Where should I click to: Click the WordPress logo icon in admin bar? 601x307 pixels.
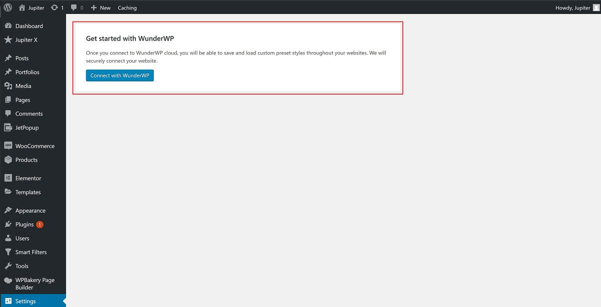(x=8, y=7)
